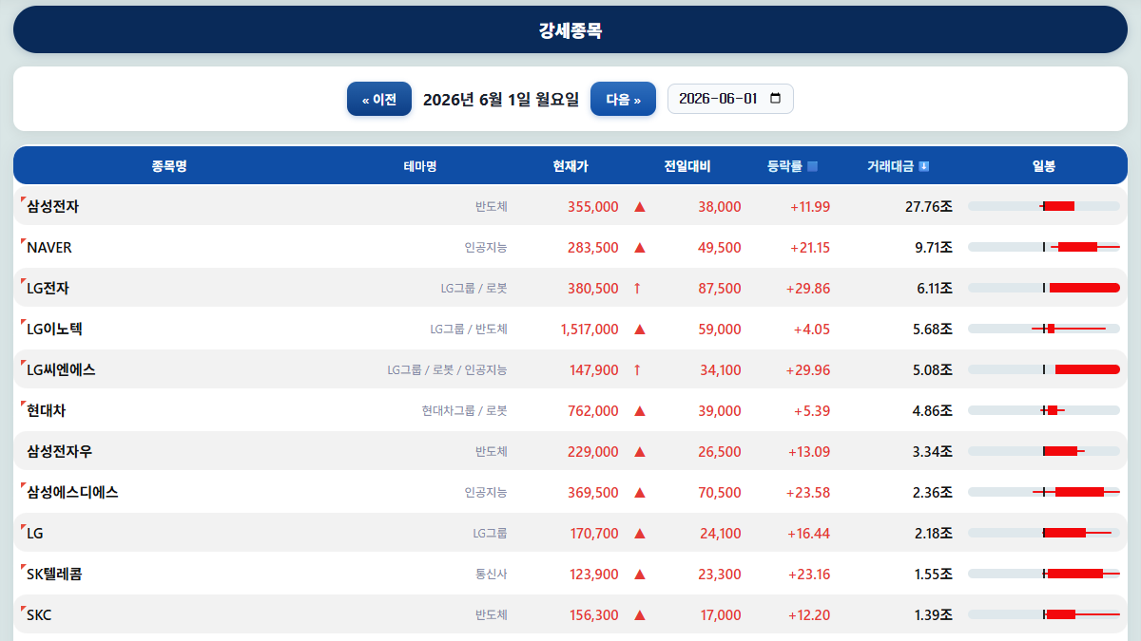Click NAVER daily candle chart

[1044, 247]
